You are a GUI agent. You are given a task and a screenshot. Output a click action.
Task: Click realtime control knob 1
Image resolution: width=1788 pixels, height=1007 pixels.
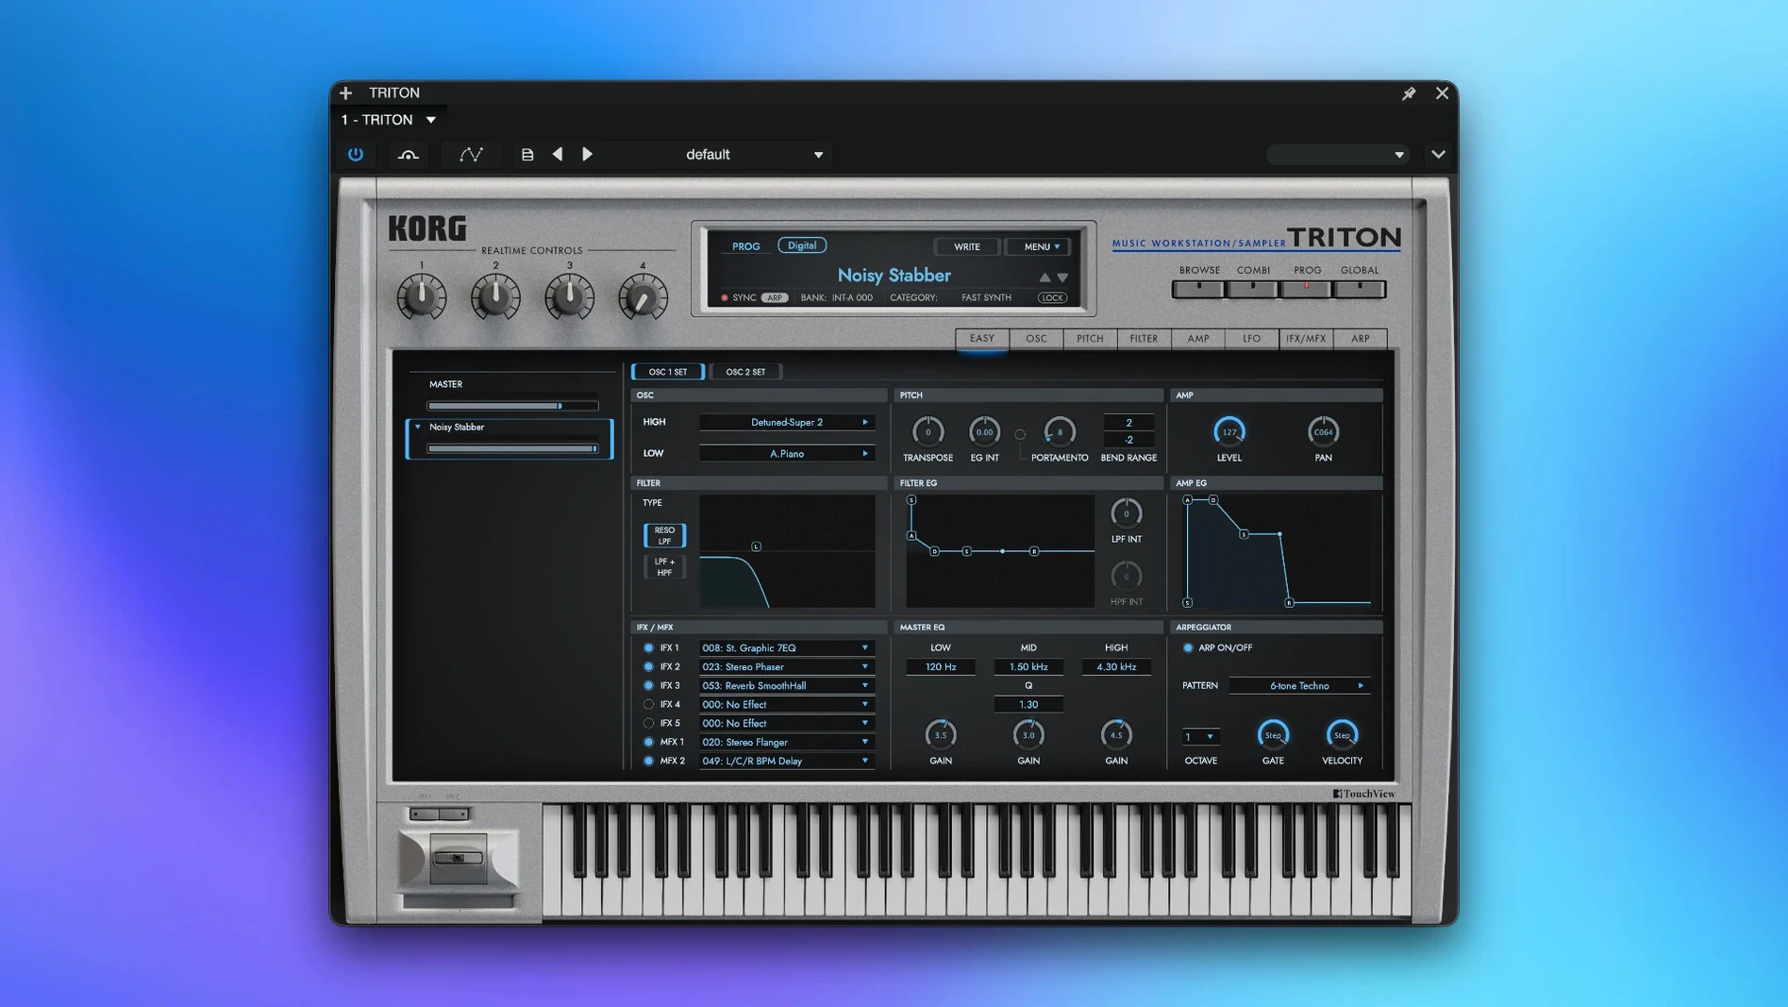coord(422,297)
